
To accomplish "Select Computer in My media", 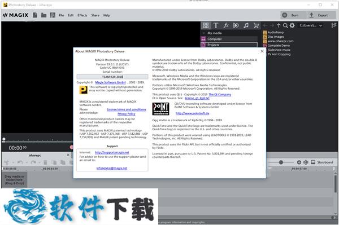I will 229,39.
